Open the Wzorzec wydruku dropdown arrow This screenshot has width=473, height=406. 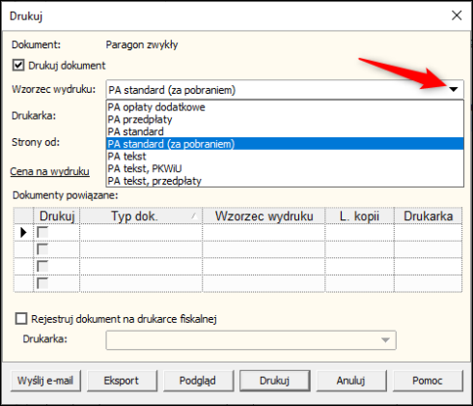coord(454,90)
